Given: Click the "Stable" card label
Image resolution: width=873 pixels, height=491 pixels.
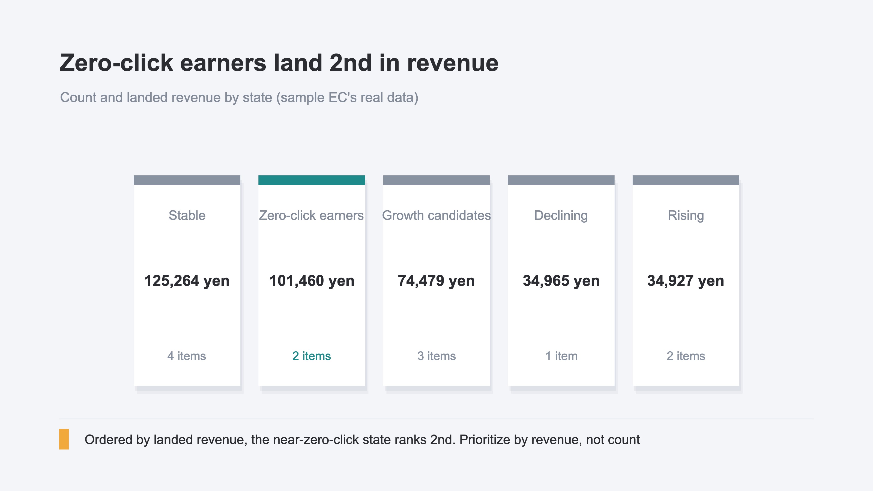Looking at the screenshot, I should point(187,215).
